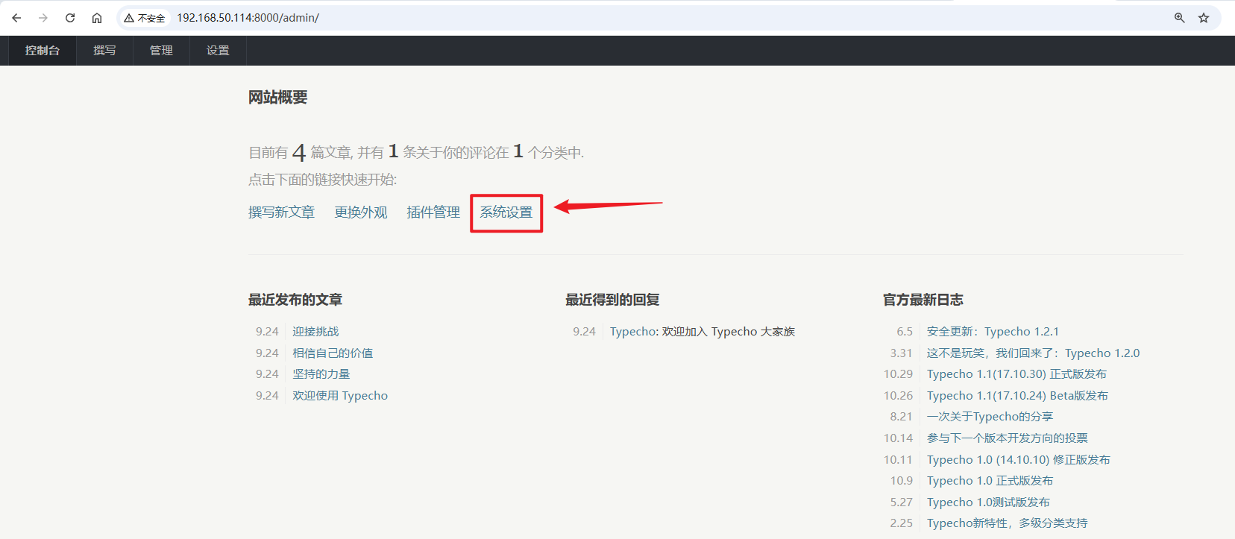Click the article count number 4
This screenshot has width=1235, height=539.
point(299,153)
